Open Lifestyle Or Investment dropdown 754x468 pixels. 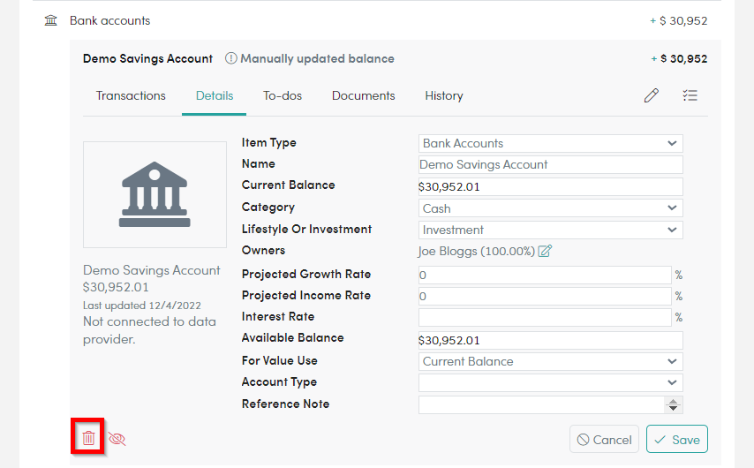click(x=551, y=230)
